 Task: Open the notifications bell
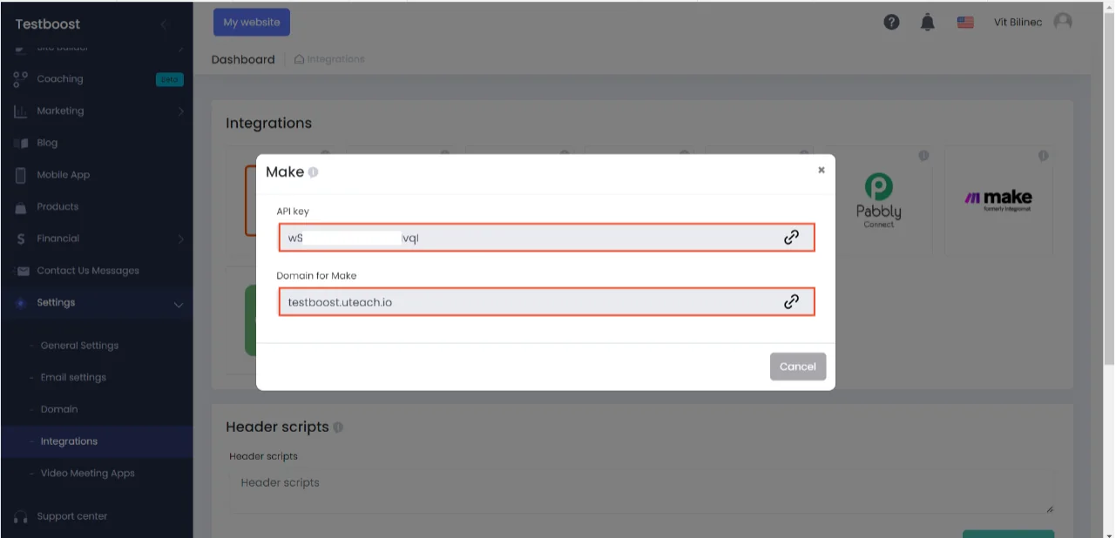tap(928, 23)
